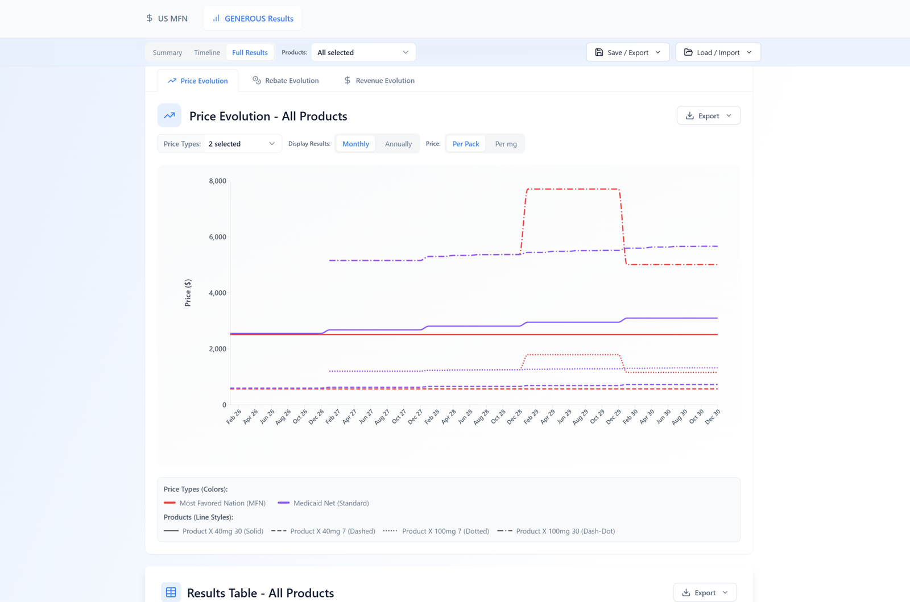Click the red Most Favored Nation legend swatch
Screen dimensions: 910x602
[169, 503]
